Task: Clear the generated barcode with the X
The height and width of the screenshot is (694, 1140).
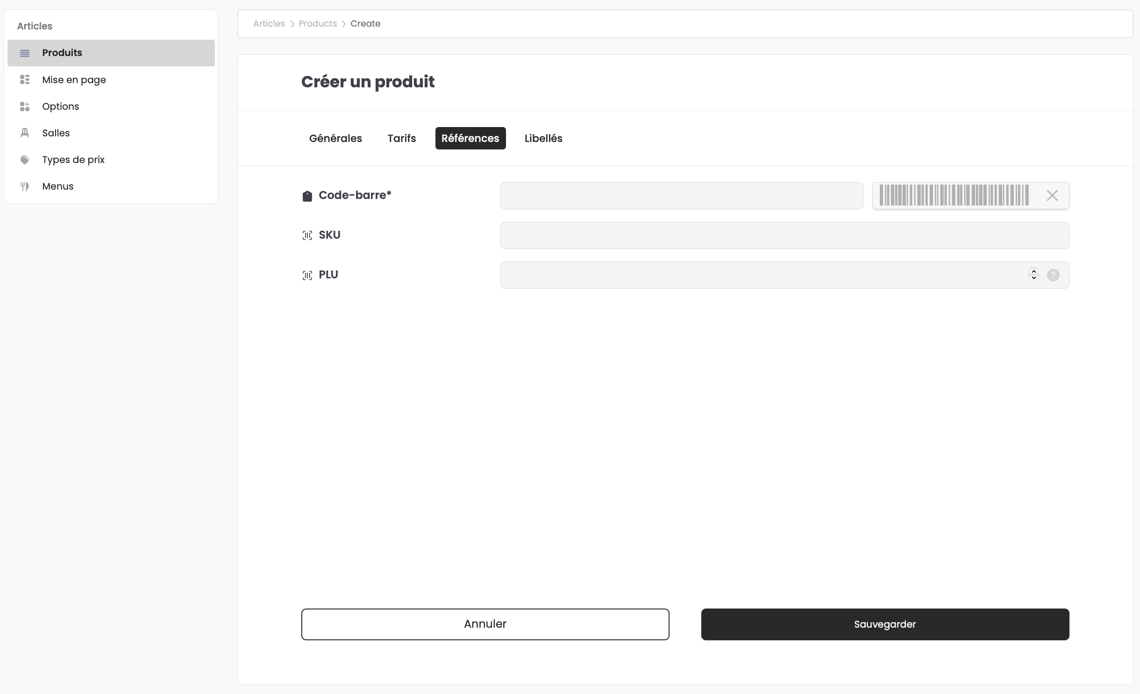Action: (x=1052, y=196)
